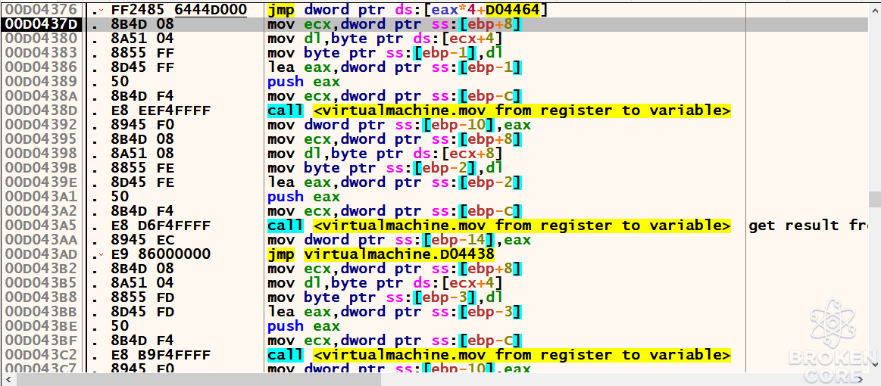The height and width of the screenshot is (386, 881).
Task: Select the highlighted address 00D0437D
Action: click(42, 24)
